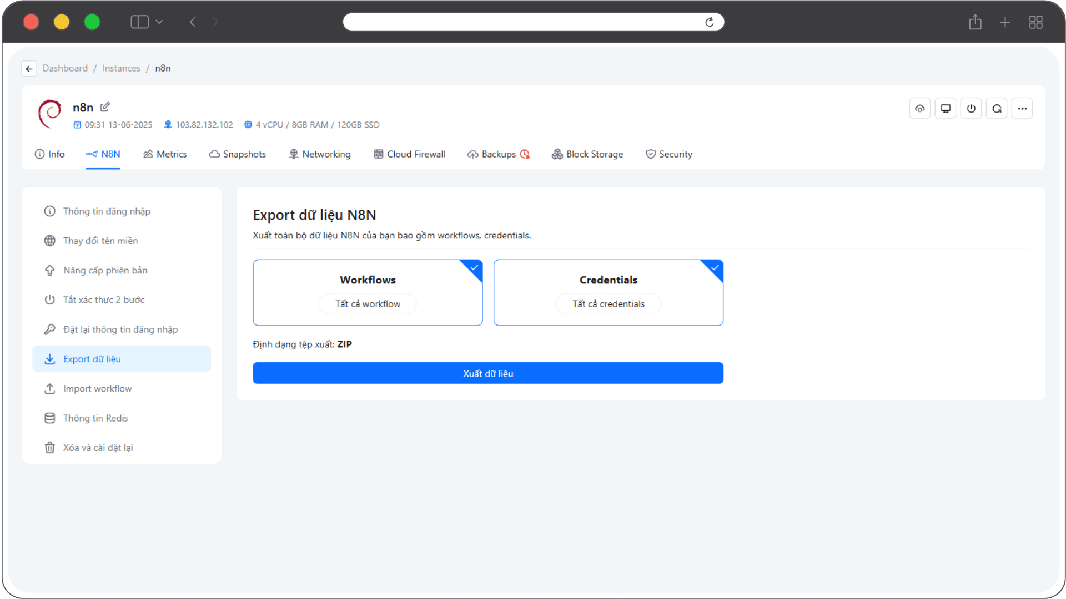
Task: Go to the Networking tab
Action: click(320, 154)
